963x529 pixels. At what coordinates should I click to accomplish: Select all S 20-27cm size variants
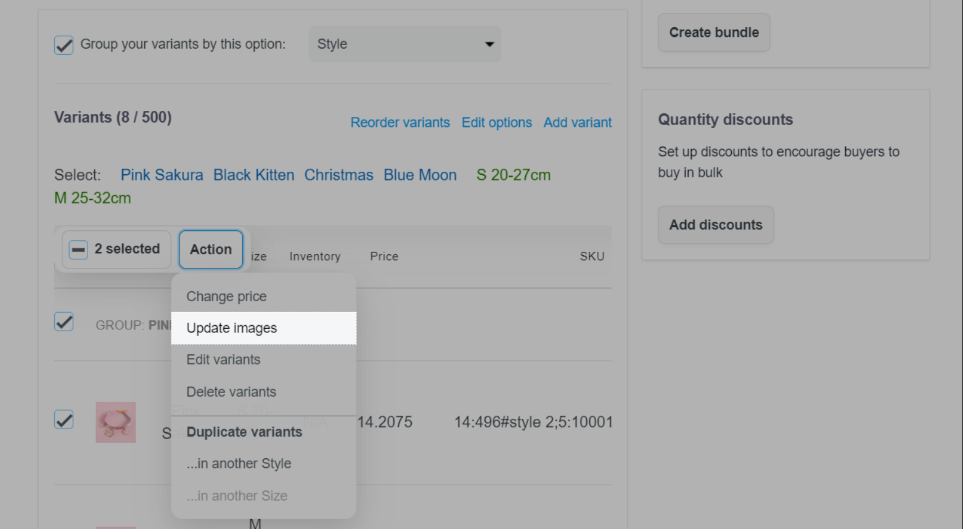click(x=514, y=175)
